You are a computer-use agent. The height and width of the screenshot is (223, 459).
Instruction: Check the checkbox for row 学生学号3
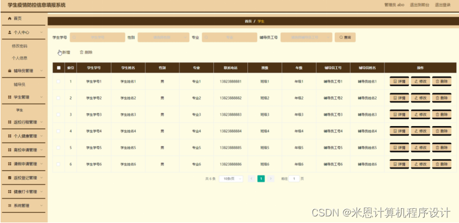tap(58, 115)
